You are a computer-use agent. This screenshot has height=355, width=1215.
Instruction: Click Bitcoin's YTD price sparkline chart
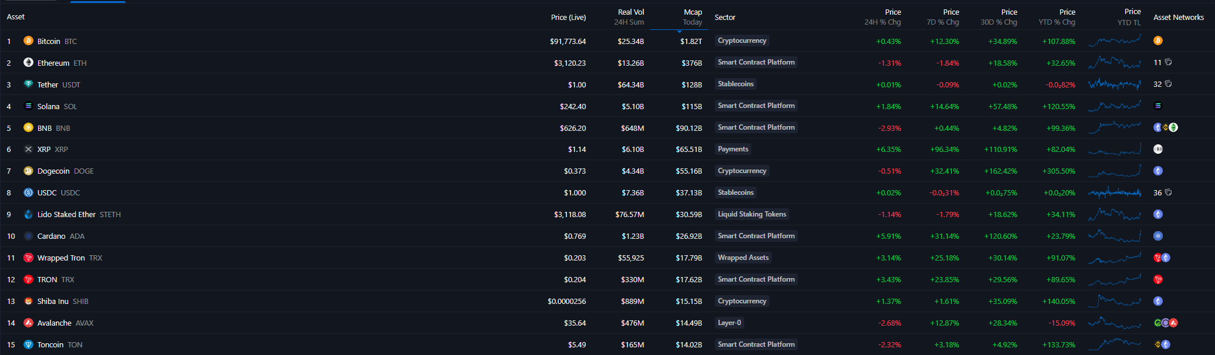1114,41
